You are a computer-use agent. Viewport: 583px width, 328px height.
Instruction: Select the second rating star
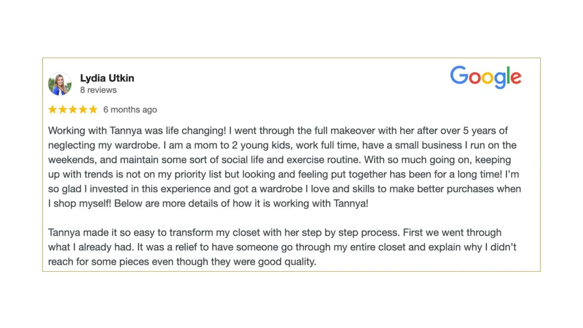point(63,109)
